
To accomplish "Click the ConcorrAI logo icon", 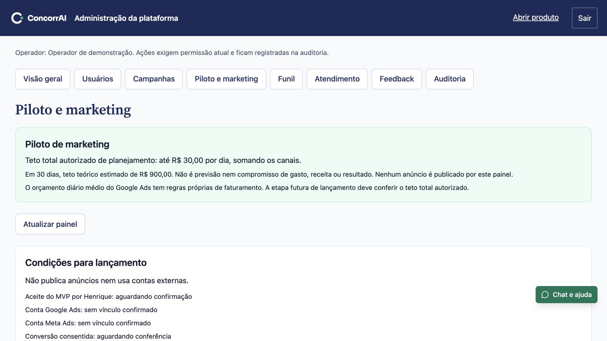I will tap(17, 18).
